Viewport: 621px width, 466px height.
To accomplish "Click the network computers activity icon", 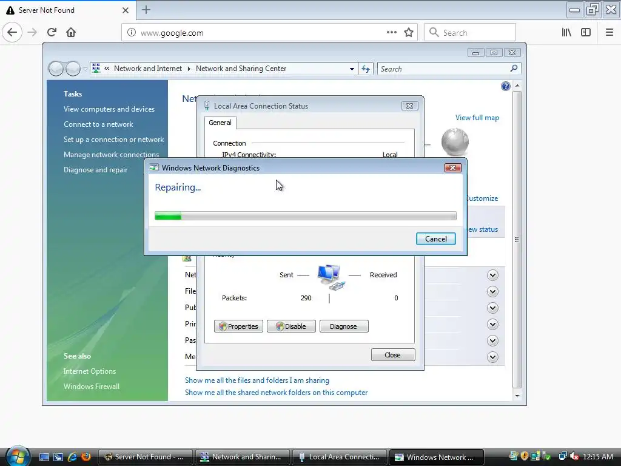I will 331,277.
